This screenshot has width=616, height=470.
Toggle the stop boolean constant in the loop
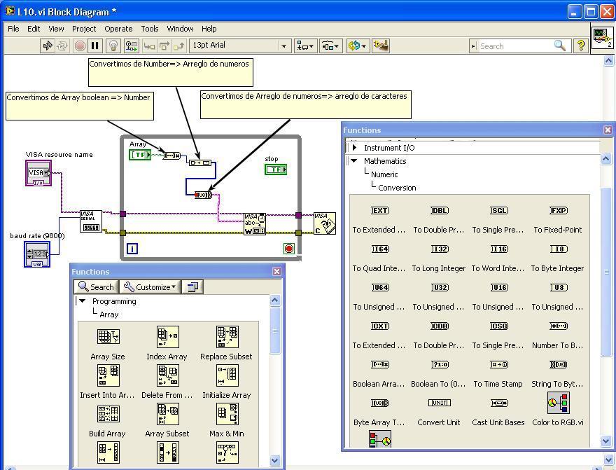coord(276,170)
